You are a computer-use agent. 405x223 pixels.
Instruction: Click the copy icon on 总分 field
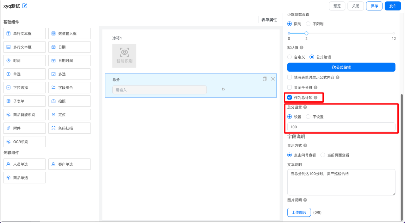(265, 79)
